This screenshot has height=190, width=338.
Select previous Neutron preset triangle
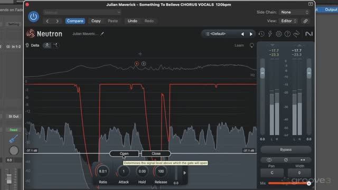pyautogui.click(x=242, y=34)
